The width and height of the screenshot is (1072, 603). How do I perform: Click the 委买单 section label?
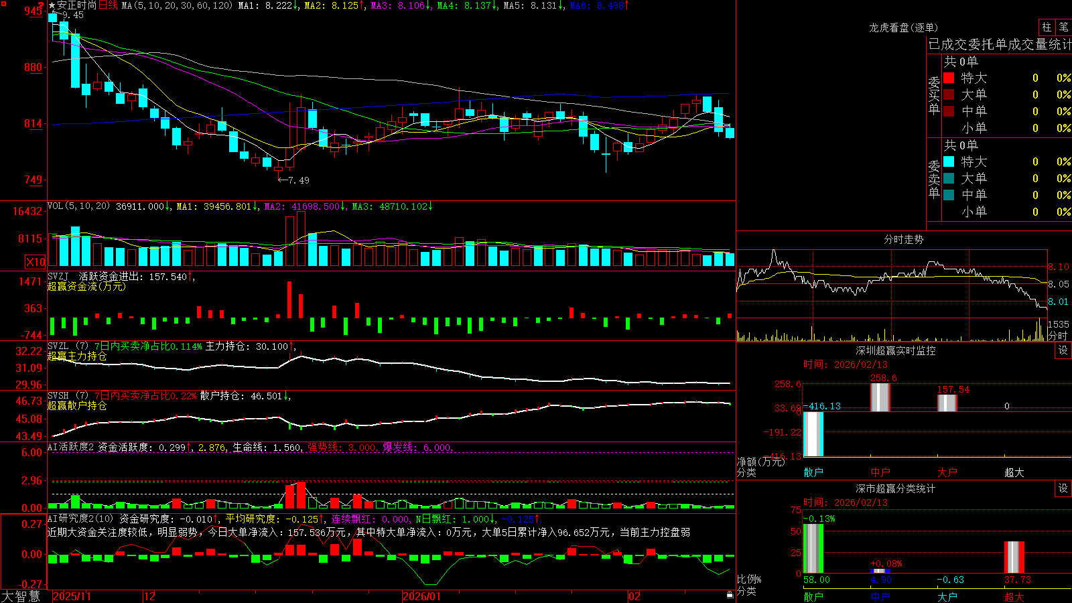[934, 96]
